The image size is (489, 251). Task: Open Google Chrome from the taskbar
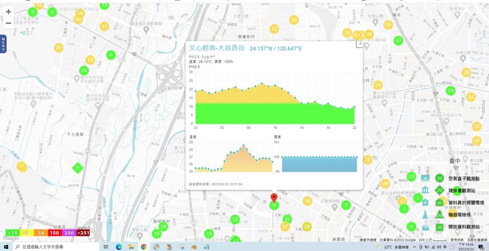point(144,247)
